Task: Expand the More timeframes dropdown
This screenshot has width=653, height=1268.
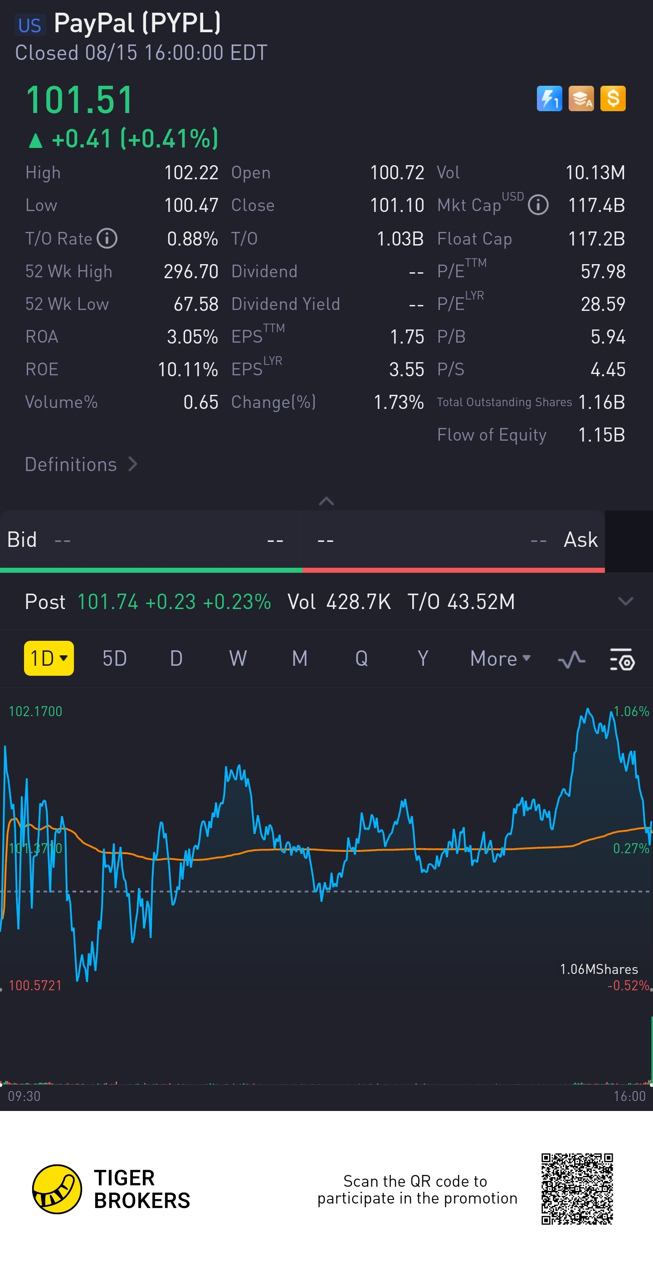Action: tap(500, 659)
